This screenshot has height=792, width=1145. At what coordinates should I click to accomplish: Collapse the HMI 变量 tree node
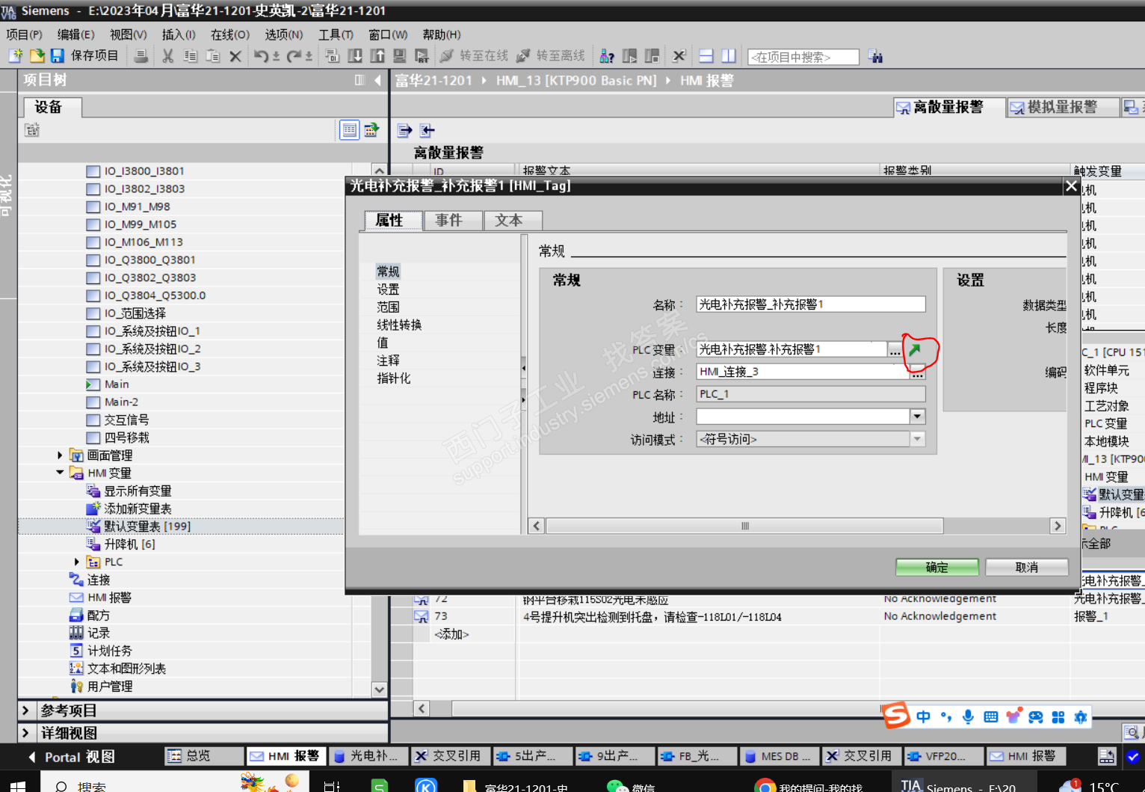click(x=60, y=473)
